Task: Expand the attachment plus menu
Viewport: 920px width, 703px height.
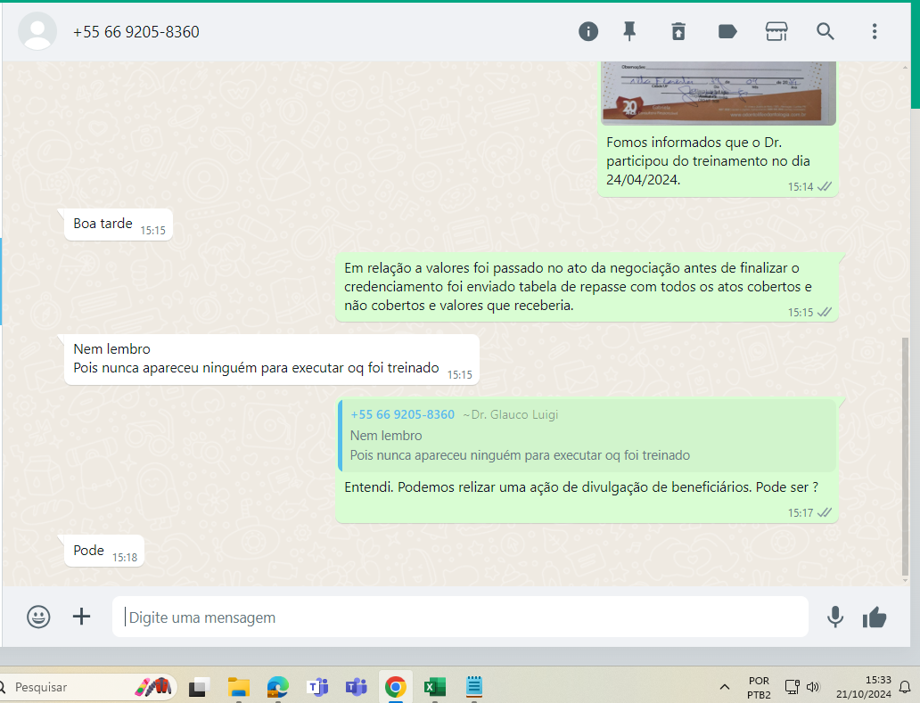Action: click(81, 617)
